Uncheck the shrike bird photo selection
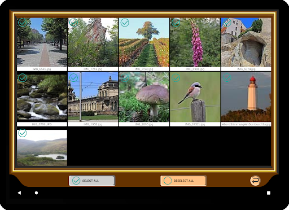 176,78
